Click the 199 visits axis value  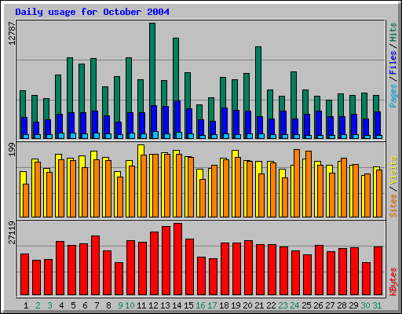tap(12, 150)
